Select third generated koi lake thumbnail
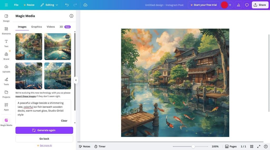The width and height of the screenshot is (270, 150). pyautogui.click(x=29, y=76)
